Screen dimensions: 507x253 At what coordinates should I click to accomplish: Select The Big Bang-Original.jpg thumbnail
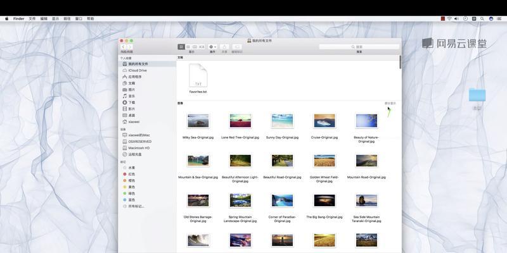[x=324, y=201]
